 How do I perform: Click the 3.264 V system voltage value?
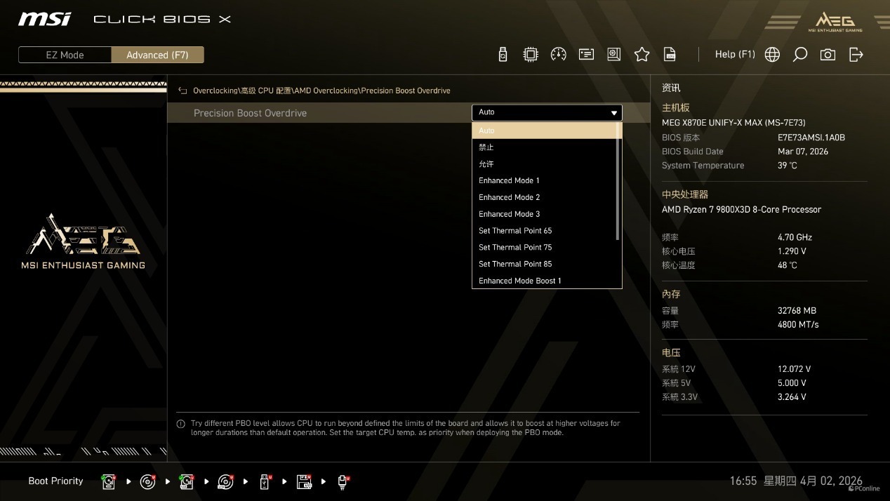pyautogui.click(x=792, y=397)
